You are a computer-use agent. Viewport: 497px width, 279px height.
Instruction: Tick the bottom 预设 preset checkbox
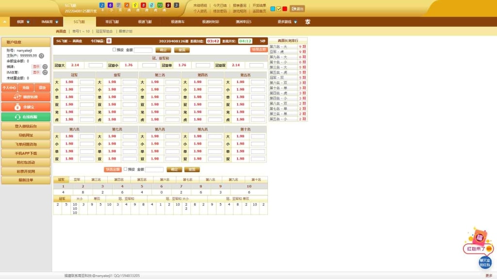point(126,169)
